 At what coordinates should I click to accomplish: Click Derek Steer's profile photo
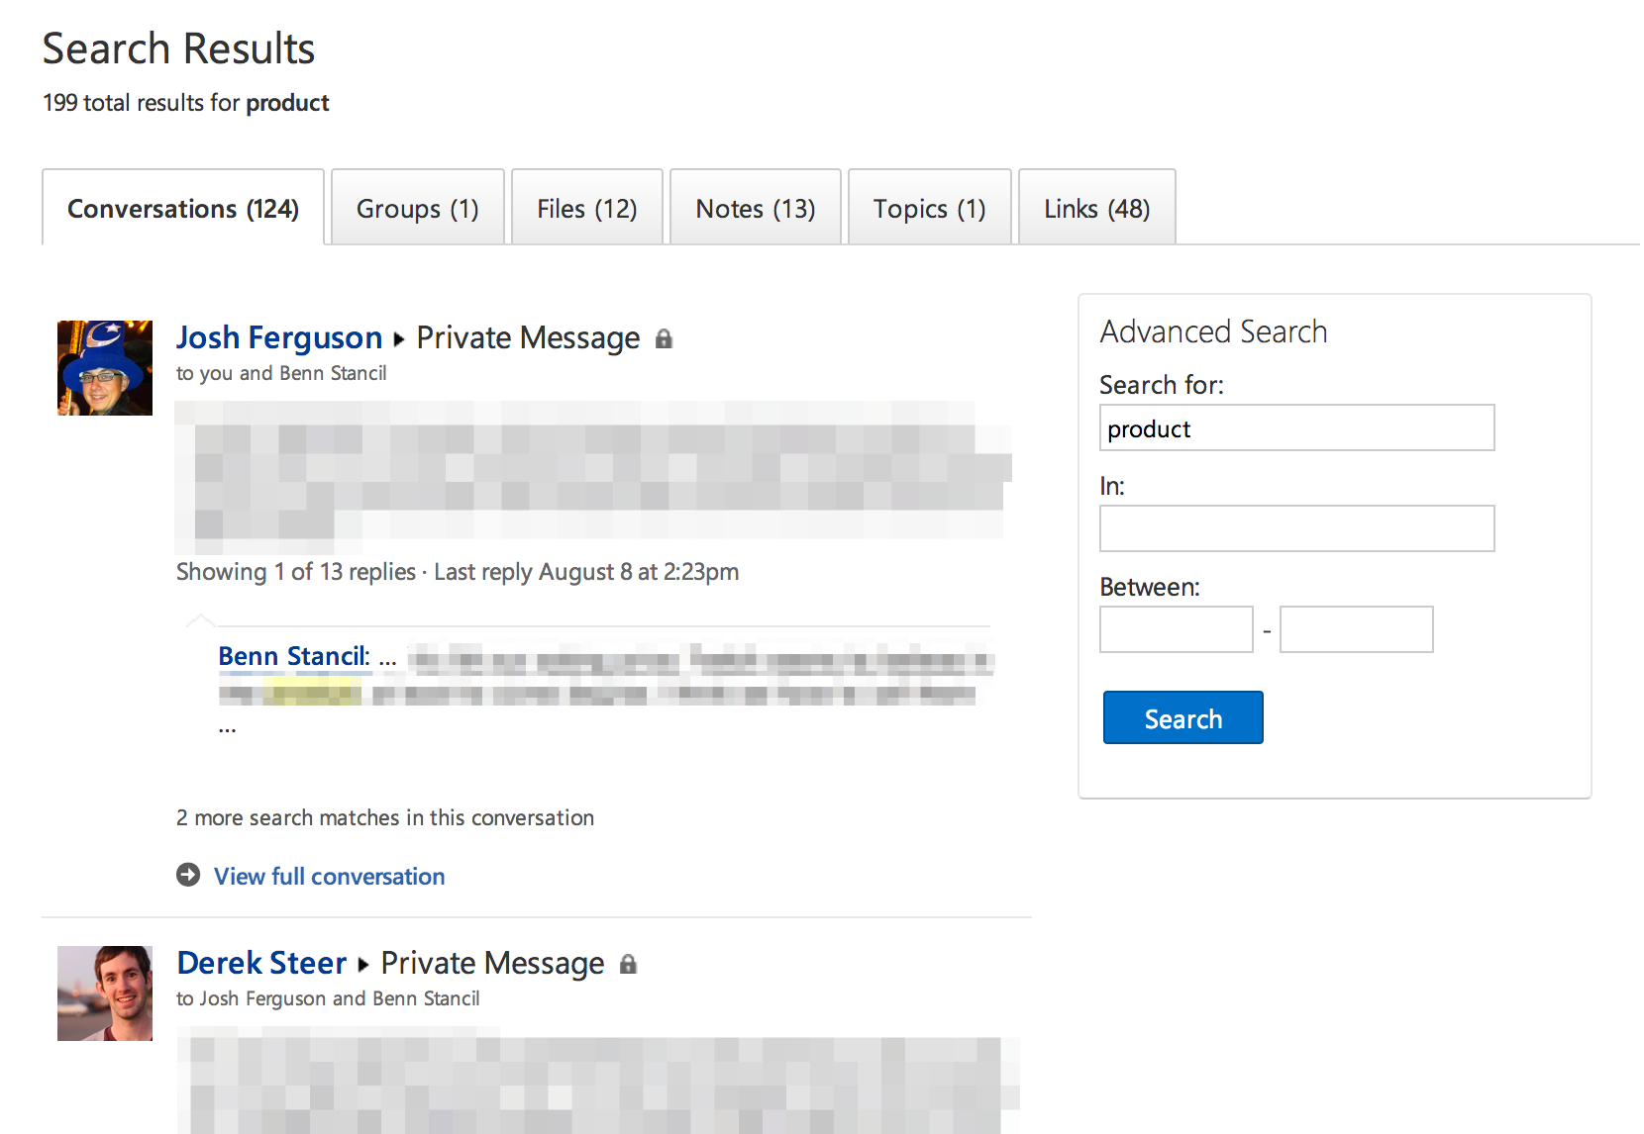[105, 993]
